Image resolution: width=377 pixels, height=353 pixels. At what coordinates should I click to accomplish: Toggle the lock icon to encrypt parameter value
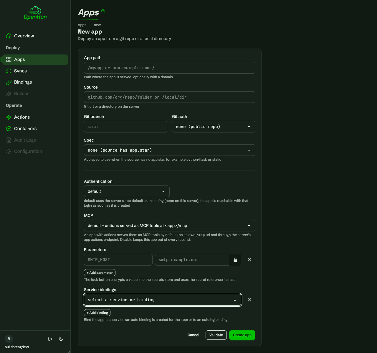pos(235,260)
